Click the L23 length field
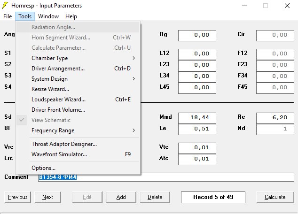Viewport: 298px width, 214px height. point(197,65)
